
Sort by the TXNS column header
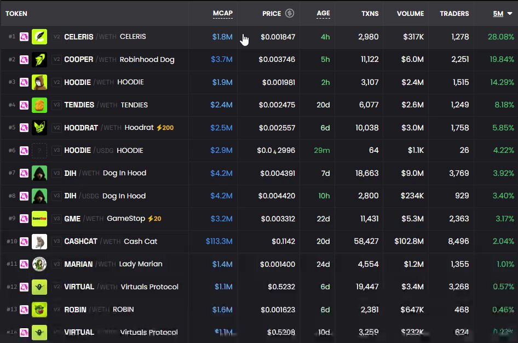click(x=370, y=14)
